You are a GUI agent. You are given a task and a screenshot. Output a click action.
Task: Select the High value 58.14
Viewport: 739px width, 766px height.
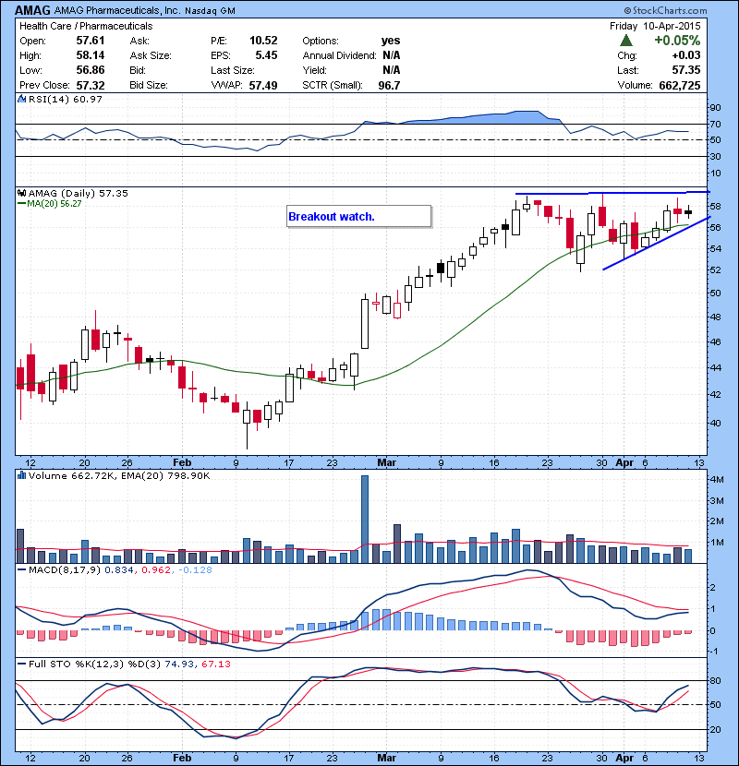[91, 55]
